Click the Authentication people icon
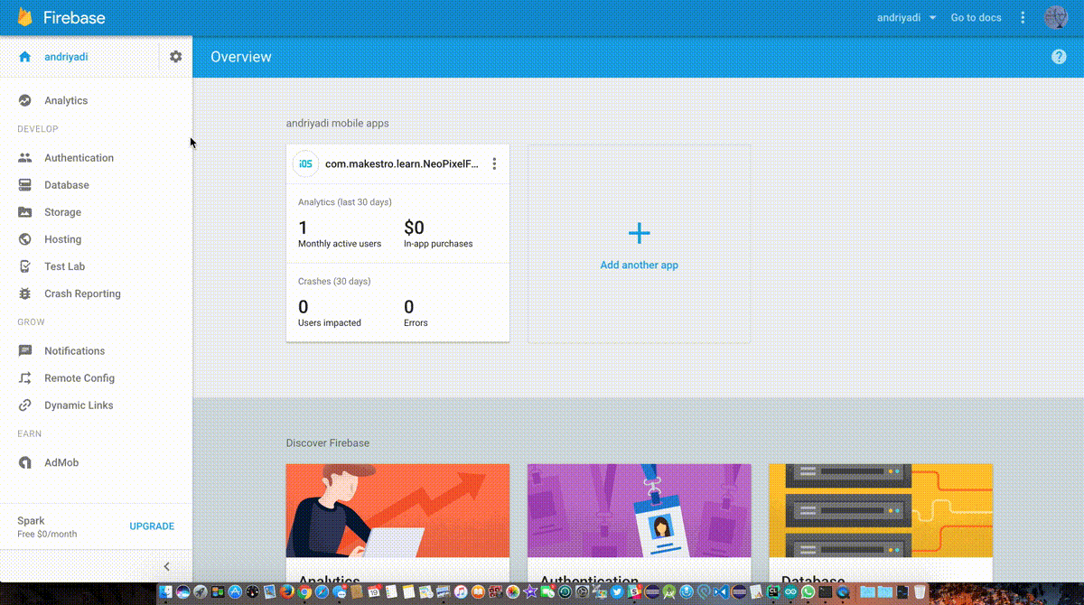1084x605 pixels. coord(25,157)
